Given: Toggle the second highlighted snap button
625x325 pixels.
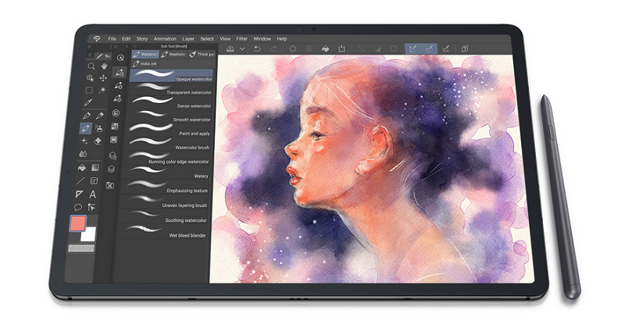Looking at the screenshot, I should tap(429, 48).
